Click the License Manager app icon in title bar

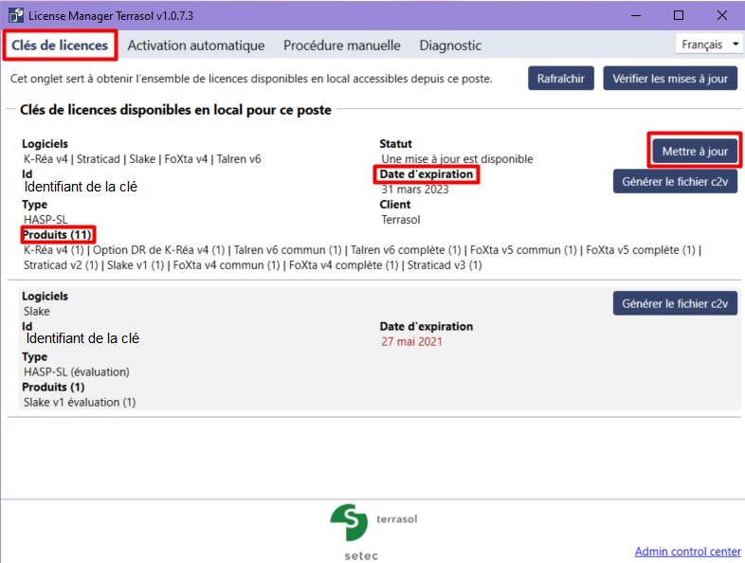(16, 15)
